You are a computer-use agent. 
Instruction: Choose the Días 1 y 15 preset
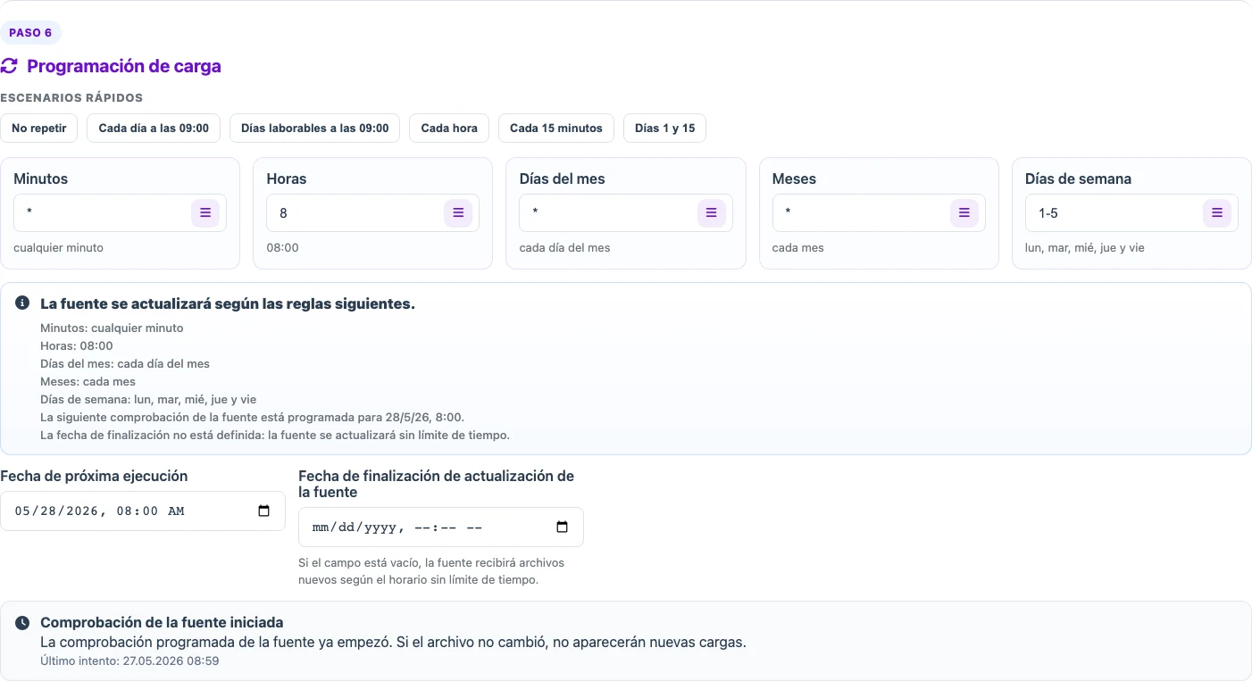coord(664,128)
